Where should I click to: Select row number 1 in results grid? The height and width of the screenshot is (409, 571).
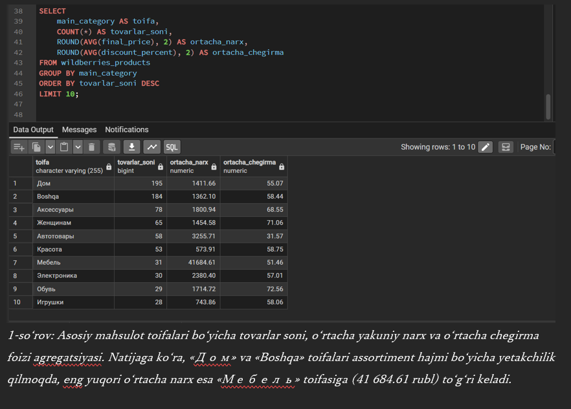(x=21, y=183)
